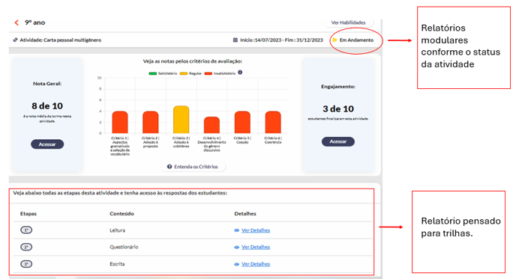This screenshot has width=516, height=279.
Task: Select the Critério 5 Coesão bar
Action: coord(242,122)
